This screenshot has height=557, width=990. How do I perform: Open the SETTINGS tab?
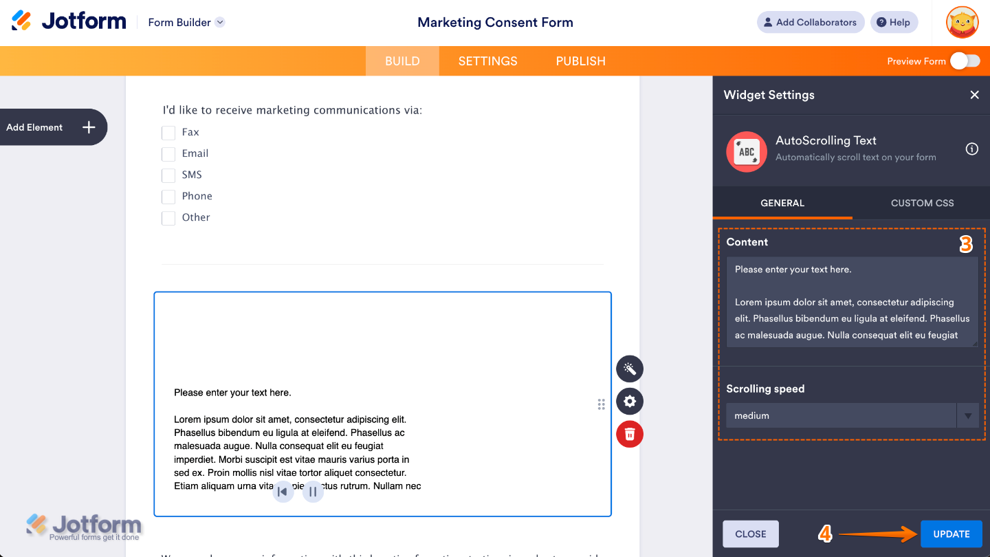point(487,61)
